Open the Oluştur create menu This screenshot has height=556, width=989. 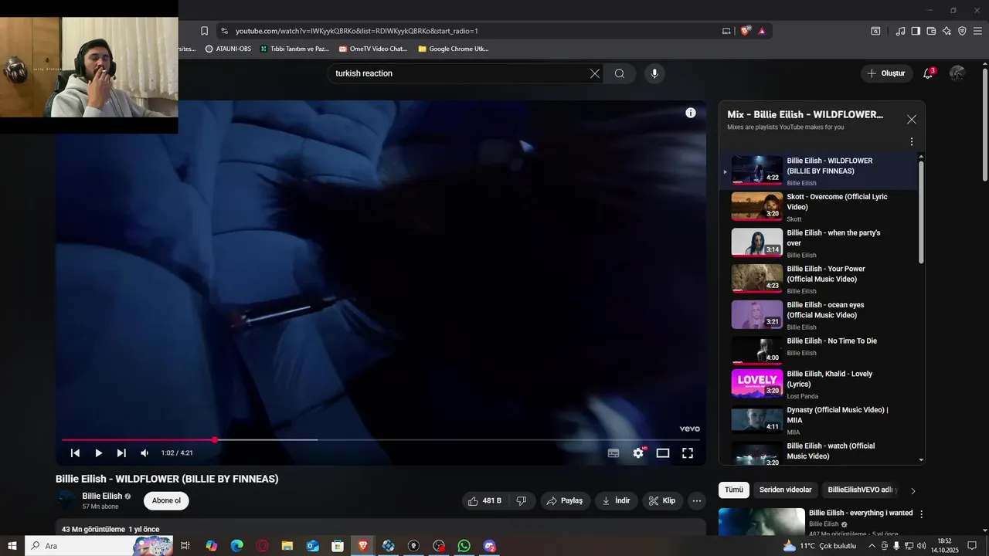[x=886, y=73]
